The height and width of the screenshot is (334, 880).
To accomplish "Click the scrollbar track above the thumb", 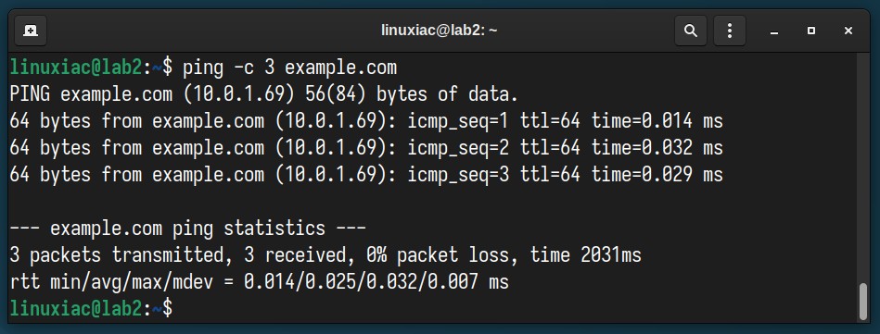I will pyautogui.click(x=863, y=168).
